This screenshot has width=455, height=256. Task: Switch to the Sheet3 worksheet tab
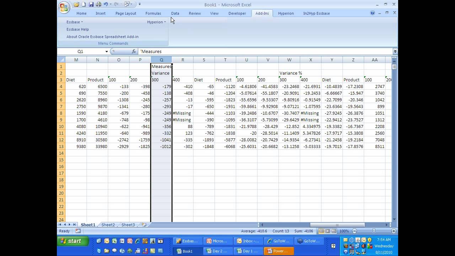coord(128,225)
